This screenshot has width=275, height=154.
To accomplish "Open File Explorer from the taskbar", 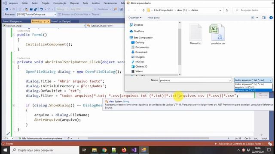I will [95, 150].
